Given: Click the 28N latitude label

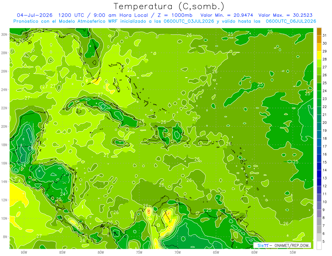Looking at the screenshot, I should 4,53.
